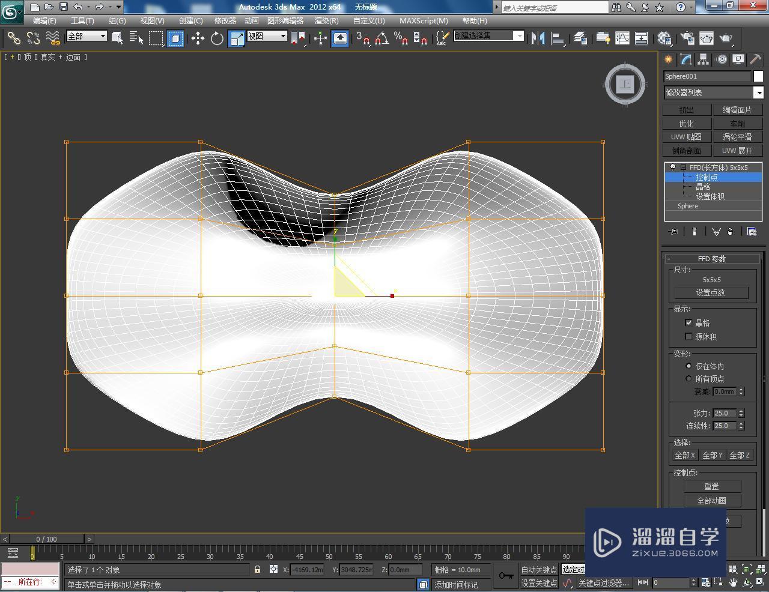The image size is (769, 592).
Task: Activate the Select and Rotate tool
Action: tap(217, 38)
